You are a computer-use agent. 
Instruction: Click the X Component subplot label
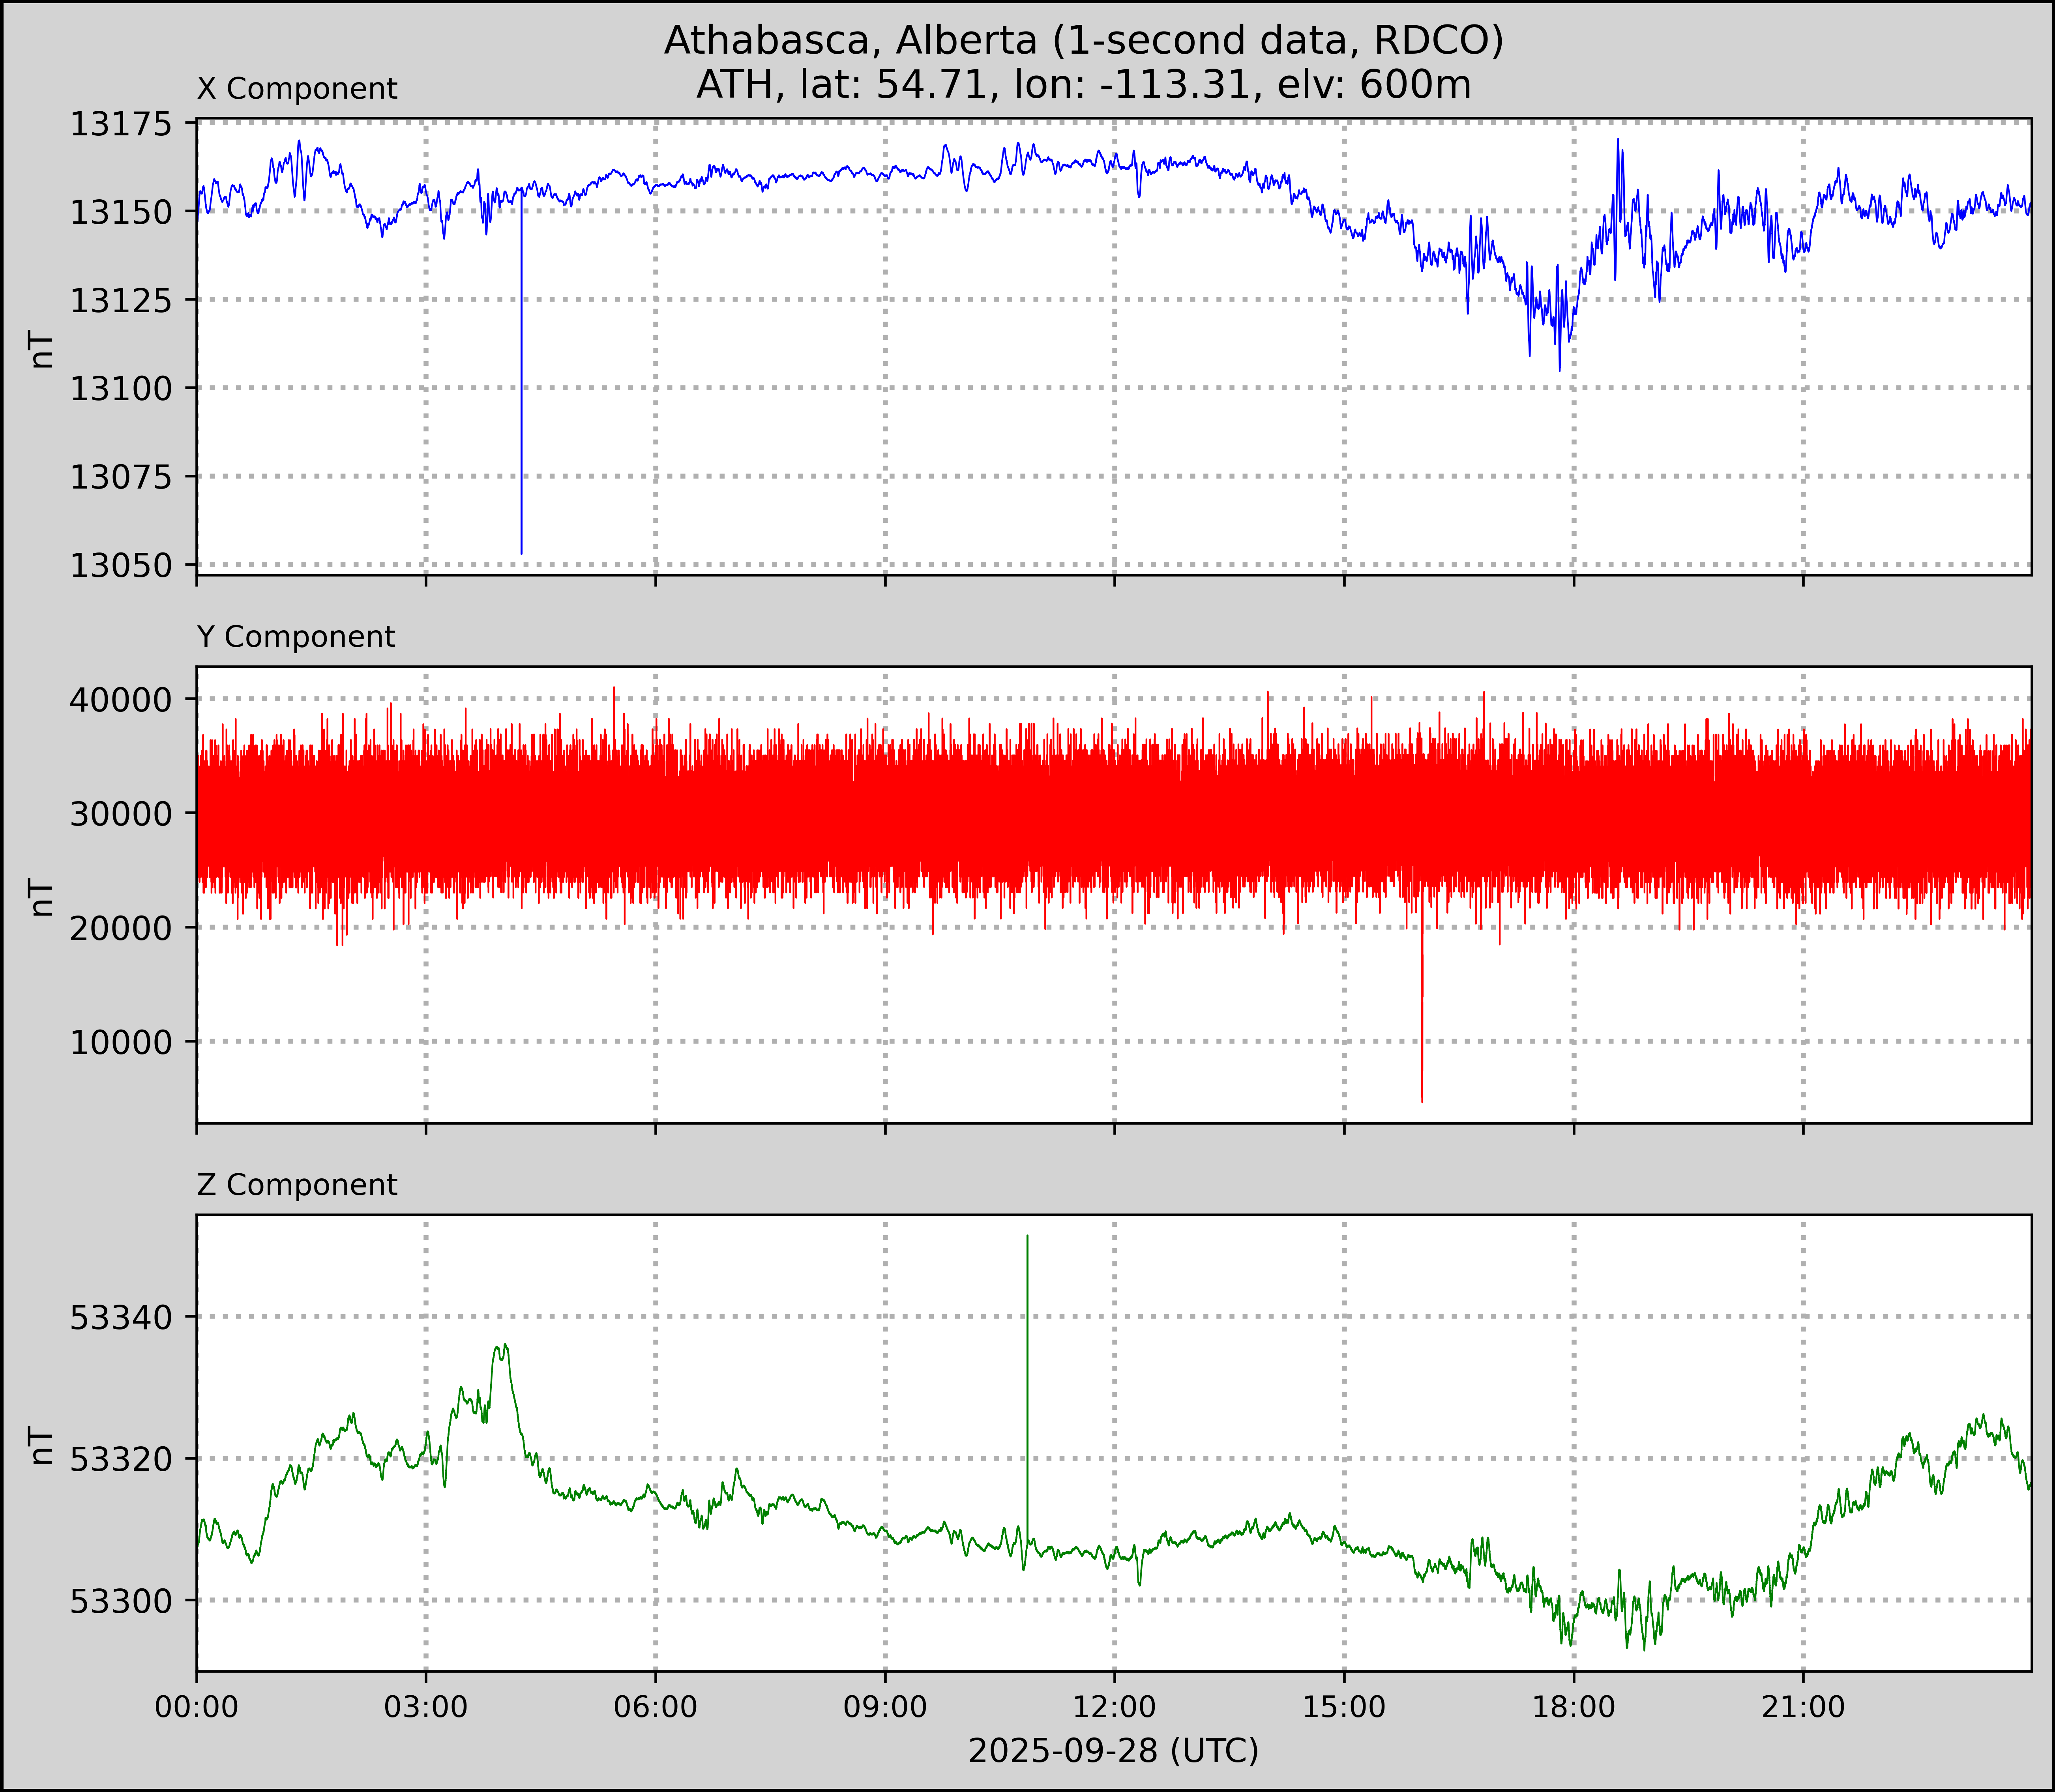click(x=297, y=89)
